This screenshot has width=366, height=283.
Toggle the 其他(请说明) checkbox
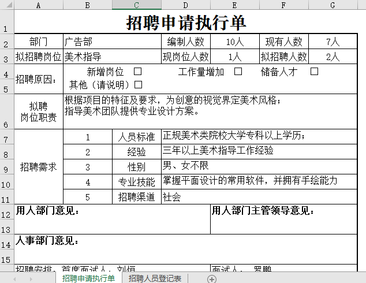(x=138, y=85)
